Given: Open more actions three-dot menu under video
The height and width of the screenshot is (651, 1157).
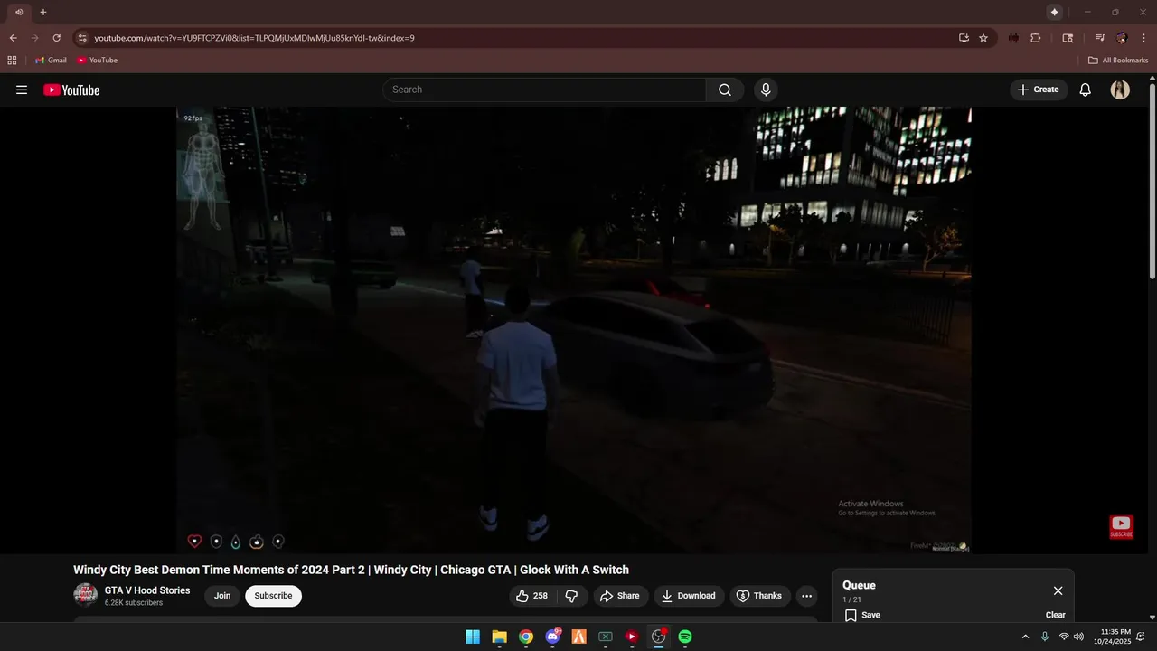Looking at the screenshot, I should pyautogui.click(x=807, y=596).
